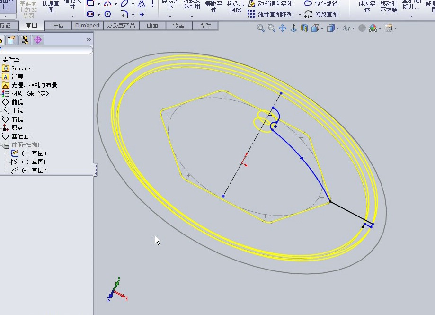The image size is (435, 315).
Task: Select the Straight Slot sketch tool
Action: point(90,14)
